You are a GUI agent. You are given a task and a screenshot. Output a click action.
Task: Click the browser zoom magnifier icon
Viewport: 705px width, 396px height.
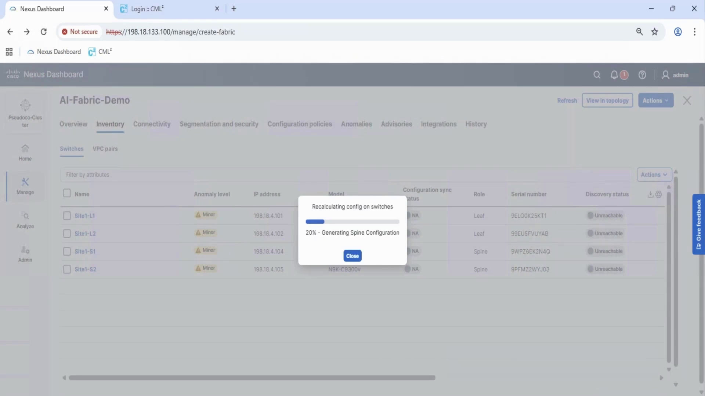(639, 32)
